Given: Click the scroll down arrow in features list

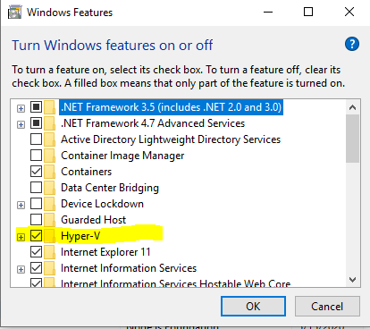Looking at the screenshot, I should click(x=352, y=280).
